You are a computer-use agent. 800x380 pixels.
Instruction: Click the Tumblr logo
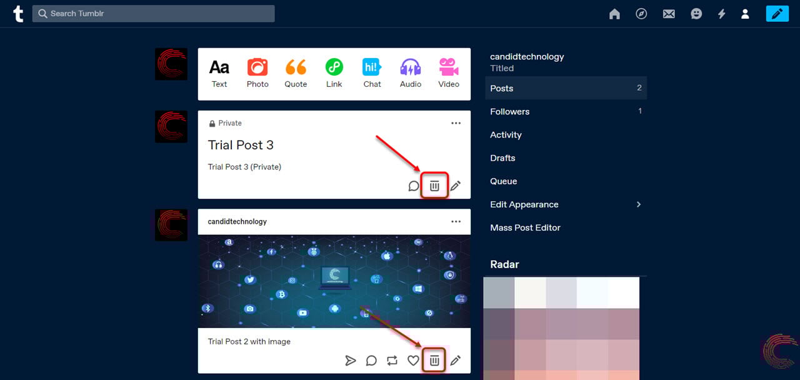[18, 14]
